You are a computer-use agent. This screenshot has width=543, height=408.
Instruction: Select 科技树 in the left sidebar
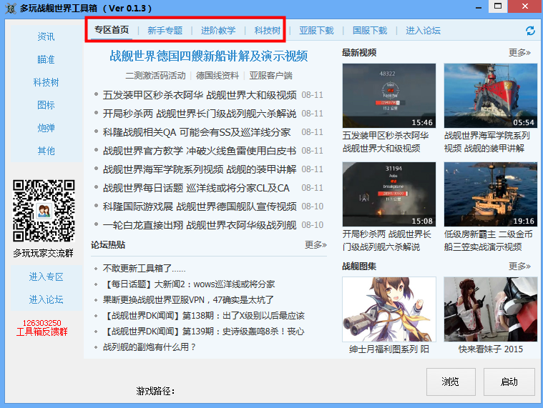coord(46,82)
